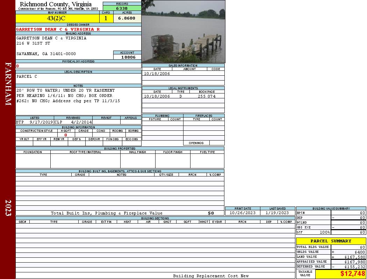Click the yellow map number 43(2)C field

57,18
